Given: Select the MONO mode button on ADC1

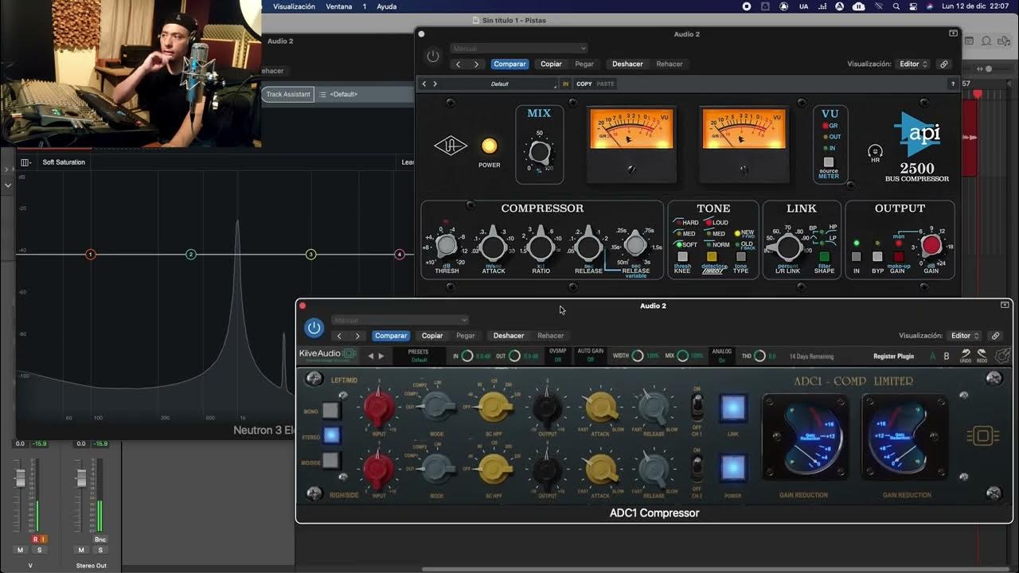Looking at the screenshot, I should [x=330, y=411].
